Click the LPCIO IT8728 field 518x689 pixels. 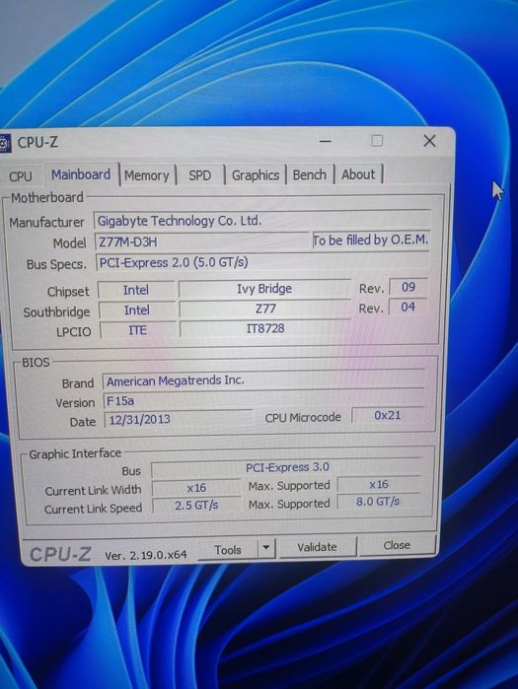[x=265, y=328]
